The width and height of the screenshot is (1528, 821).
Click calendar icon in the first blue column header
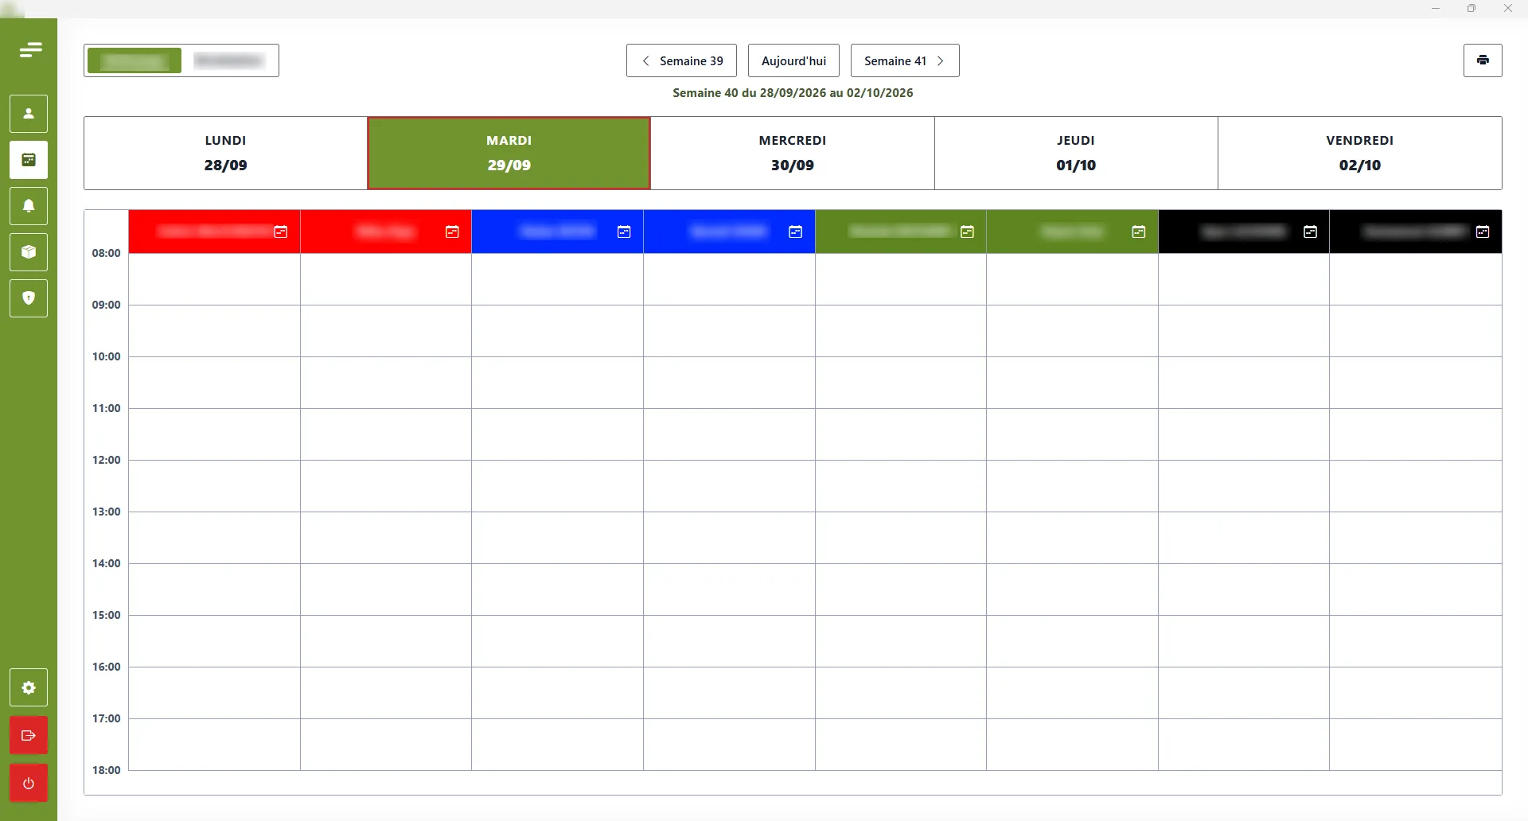coord(624,232)
